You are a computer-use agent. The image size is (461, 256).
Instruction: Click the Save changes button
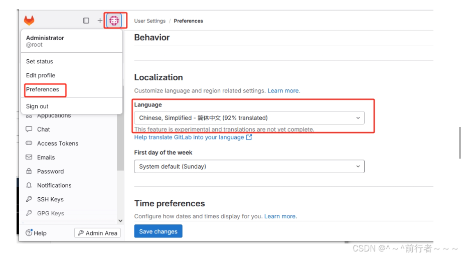158,231
